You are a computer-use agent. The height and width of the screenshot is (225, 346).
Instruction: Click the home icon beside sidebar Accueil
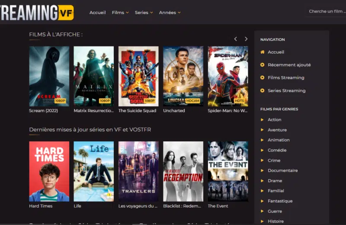(263, 52)
